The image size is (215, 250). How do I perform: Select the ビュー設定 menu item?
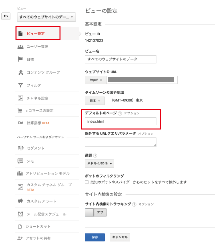click(38, 33)
